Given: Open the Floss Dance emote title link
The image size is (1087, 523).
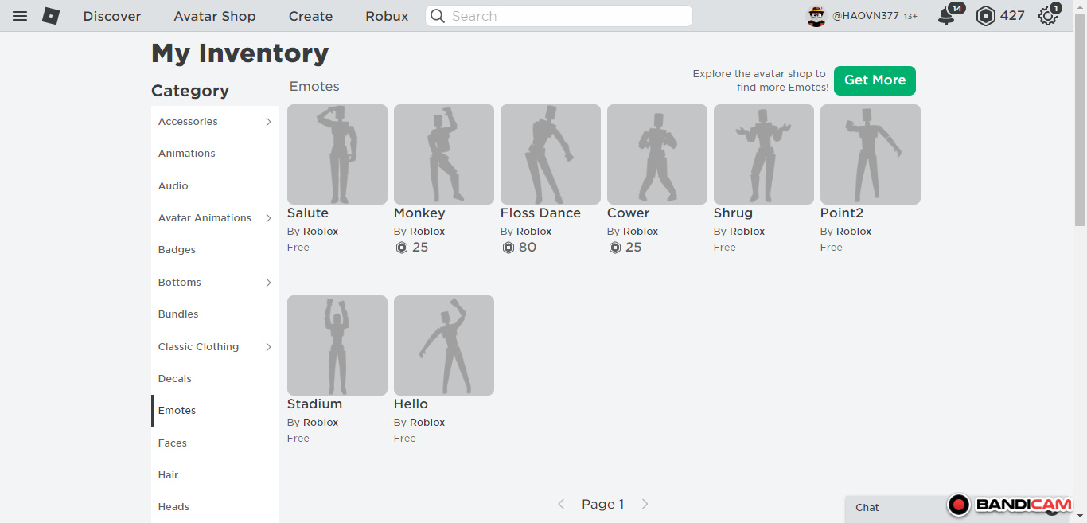Looking at the screenshot, I should (540, 213).
